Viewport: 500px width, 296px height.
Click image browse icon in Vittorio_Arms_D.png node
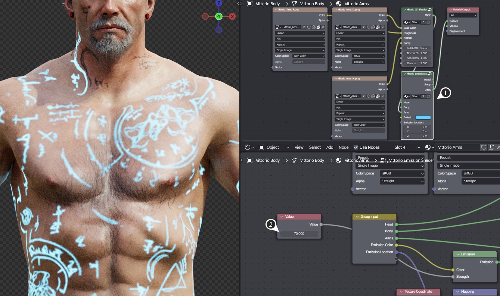[x=338, y=27]
